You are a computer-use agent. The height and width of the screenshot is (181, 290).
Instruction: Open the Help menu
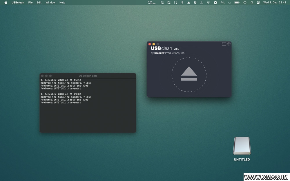coord(62,3)
